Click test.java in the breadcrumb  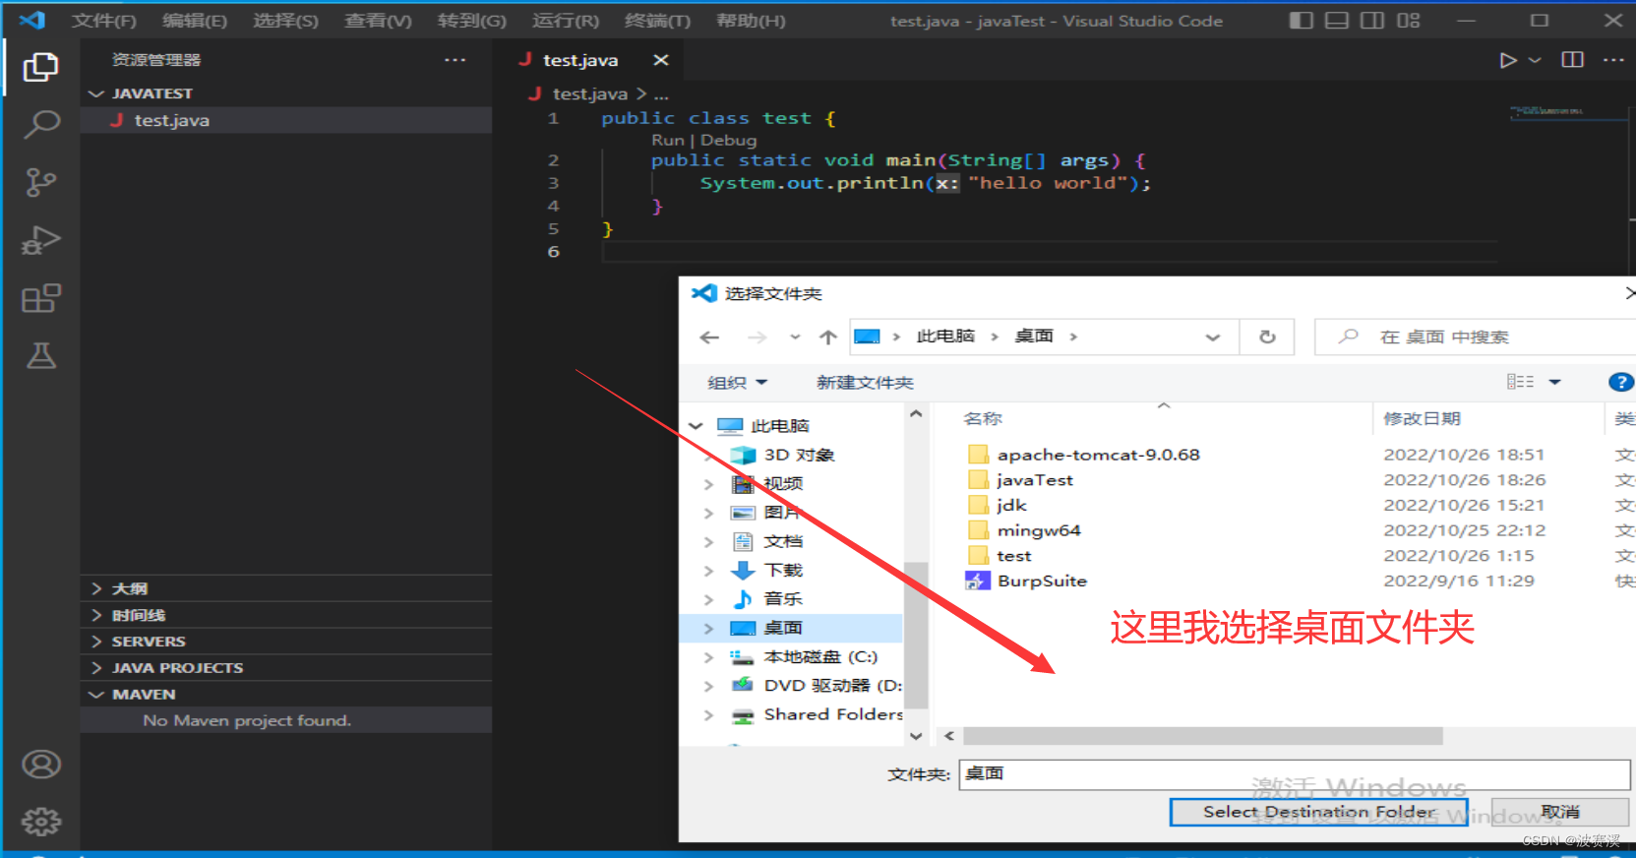tap(589, 93)
